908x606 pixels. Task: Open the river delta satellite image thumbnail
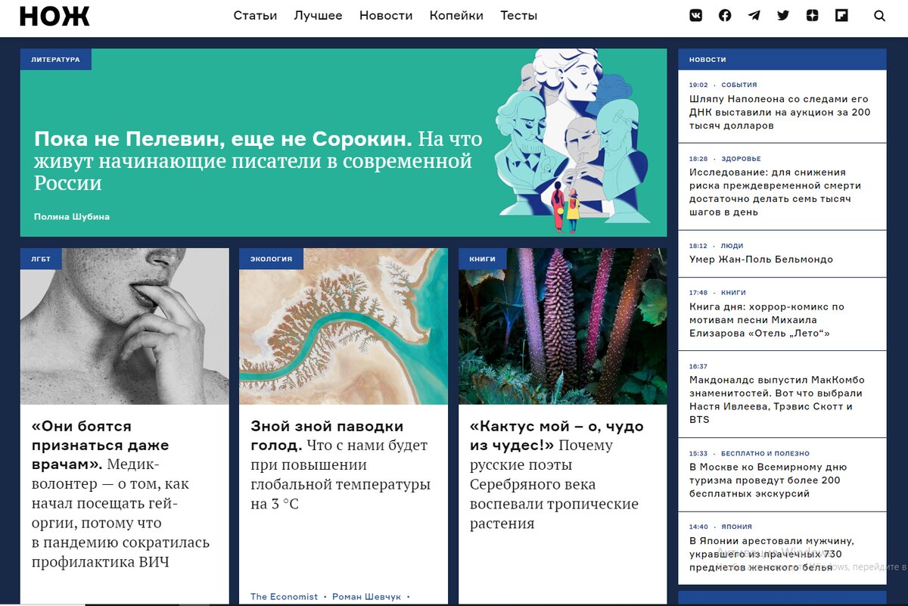tap(344, 326)
